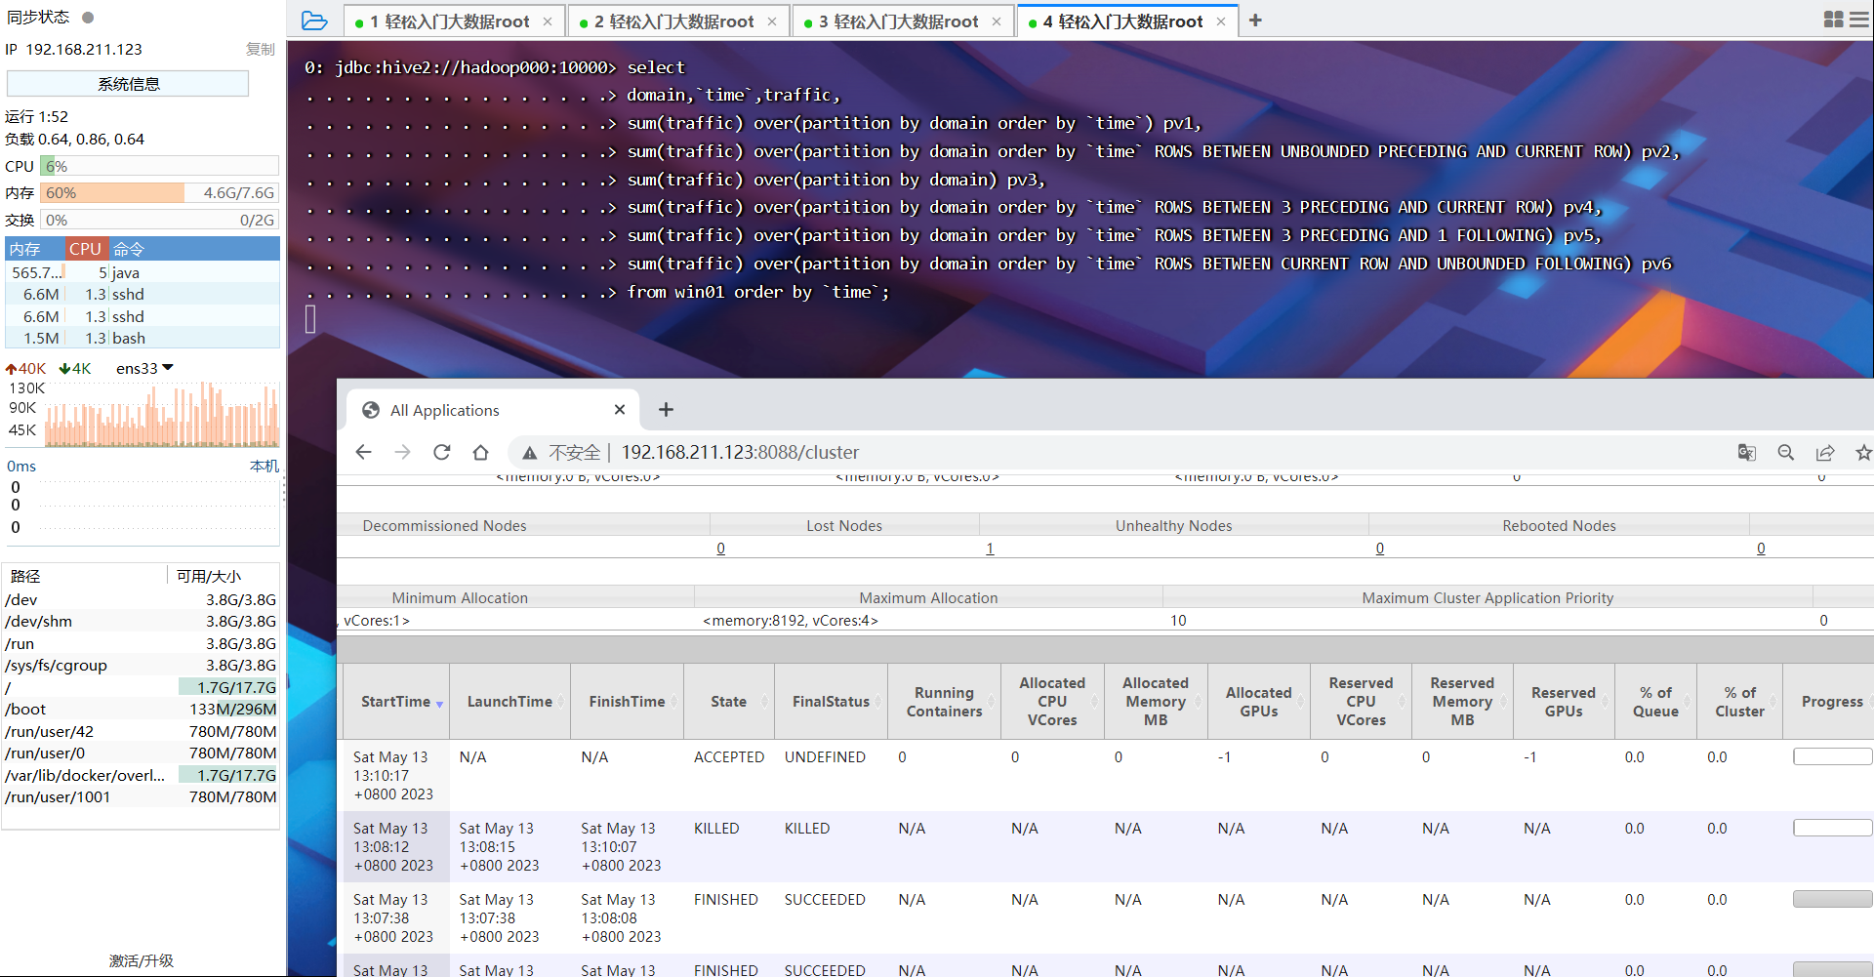
Task: Click the sync status indicator dot
Action: (88, 18)
